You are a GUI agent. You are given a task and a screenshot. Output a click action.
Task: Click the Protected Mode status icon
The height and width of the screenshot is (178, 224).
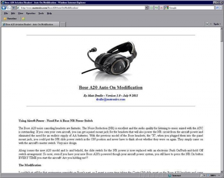[202, 176]
